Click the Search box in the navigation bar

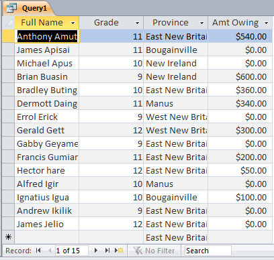pyautogui.click(x=208, y=251)
